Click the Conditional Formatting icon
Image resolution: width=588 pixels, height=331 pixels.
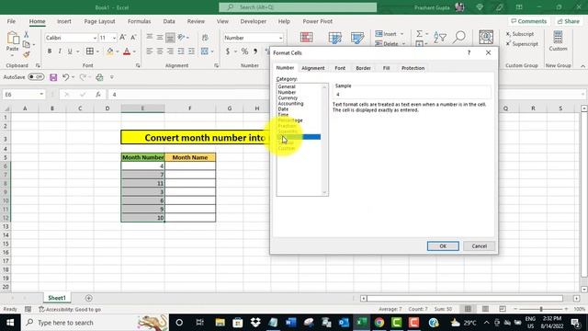pos(306,38)
